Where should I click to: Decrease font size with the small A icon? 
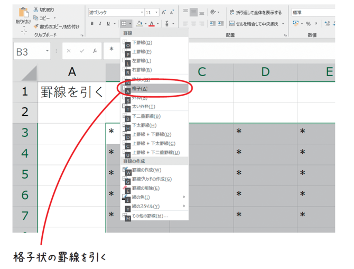[172, 13]
